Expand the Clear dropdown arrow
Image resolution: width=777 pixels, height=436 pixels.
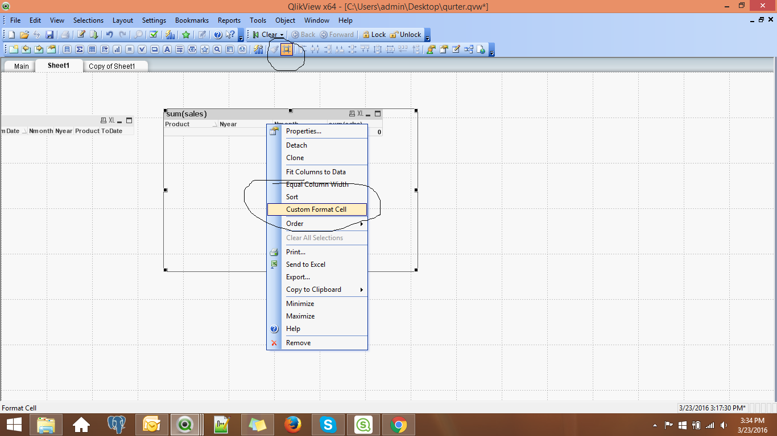click(x=282, y=35)
